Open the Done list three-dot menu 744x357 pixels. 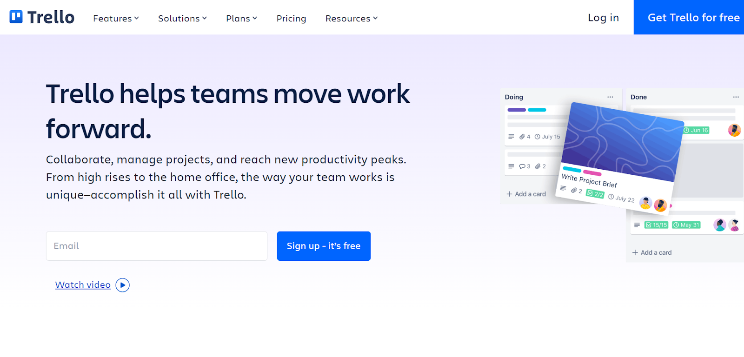736,97
